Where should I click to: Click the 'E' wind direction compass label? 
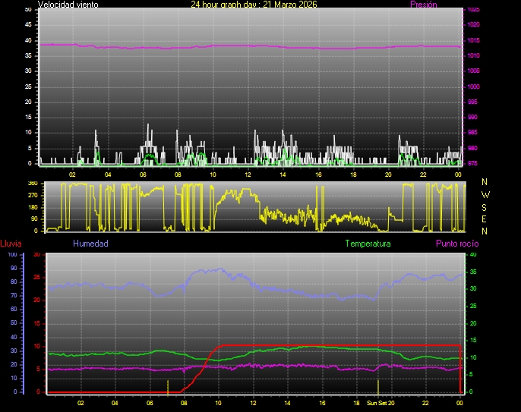pos(485,219)
